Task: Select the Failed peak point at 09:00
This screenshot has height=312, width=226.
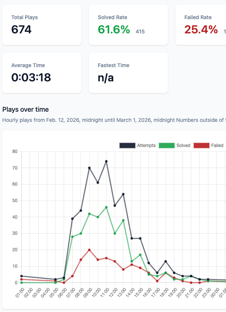Action: (89, 250)
